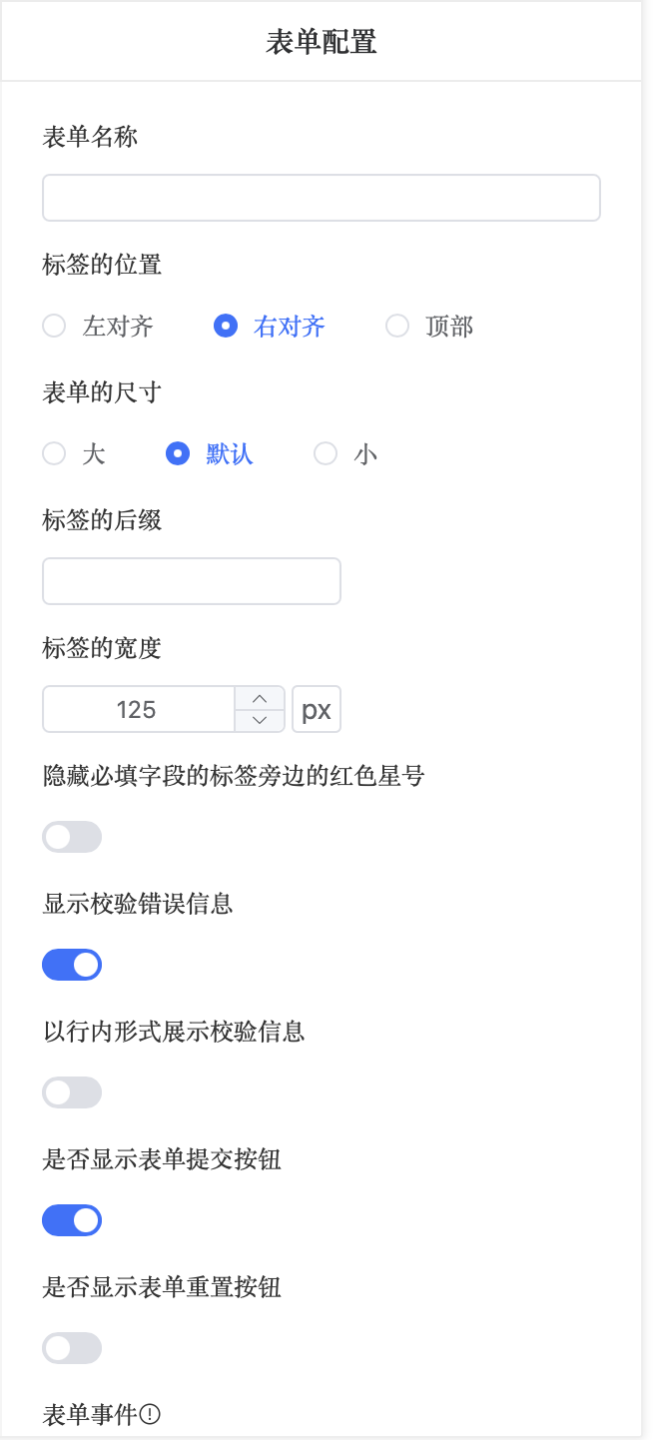The width and height of the screenshot is (667, 1440).
Task: Click the down stepper arrow for 标签的宽度
Action: click(260, 720)
